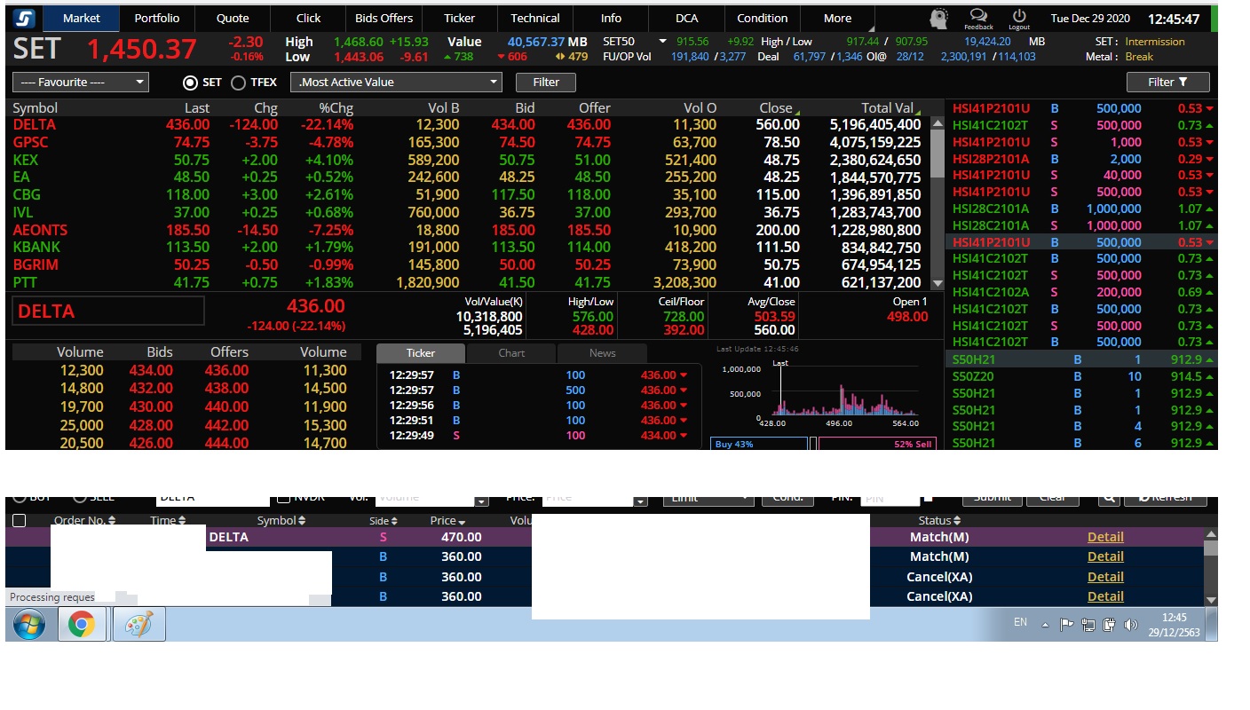1250x710 pixels.
Task: Select the GPSC row in market list
Action: [x=470, y=142]
